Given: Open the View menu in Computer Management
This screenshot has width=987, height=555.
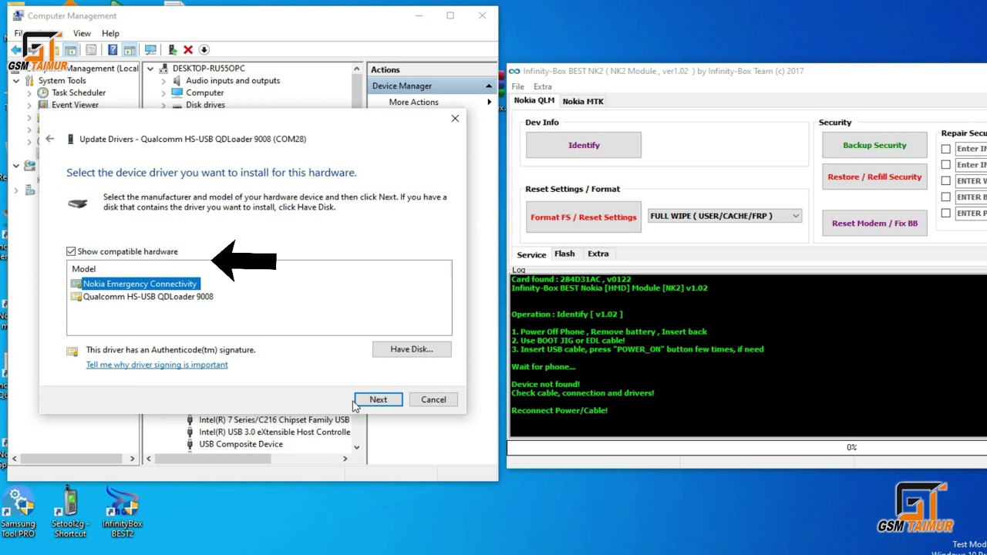Looking at the screenshot, I should (x=82, y=33).
